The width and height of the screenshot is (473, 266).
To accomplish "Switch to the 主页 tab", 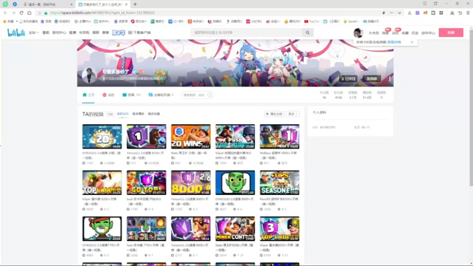I will pyautogui.click(x=88, y=95).
